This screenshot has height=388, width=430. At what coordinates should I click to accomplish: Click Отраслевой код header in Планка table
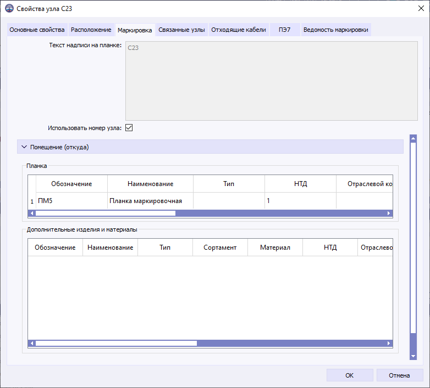[365, 184]
